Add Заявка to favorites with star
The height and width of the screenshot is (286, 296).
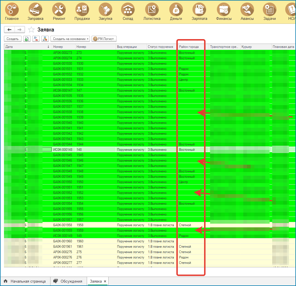[x=31, y=30]
